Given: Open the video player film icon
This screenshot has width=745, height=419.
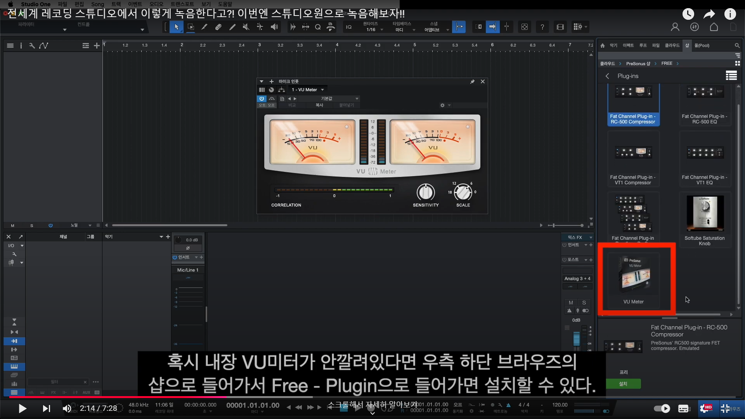Looking at the screenshot, I should point(560,27).
